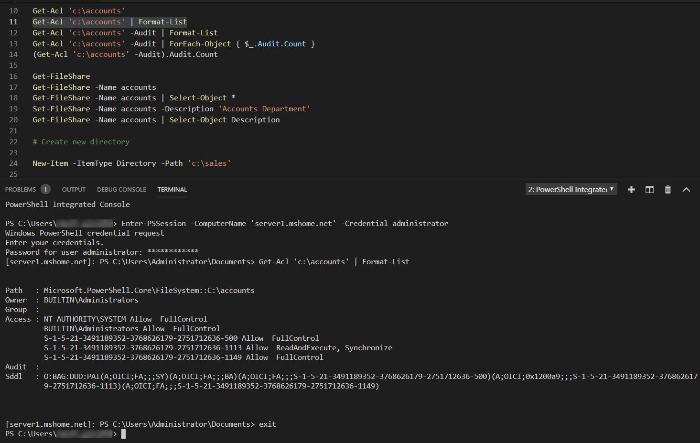Click "Select-Object *" on line 18
Viewport: 700px width, 443px height.
203,98
